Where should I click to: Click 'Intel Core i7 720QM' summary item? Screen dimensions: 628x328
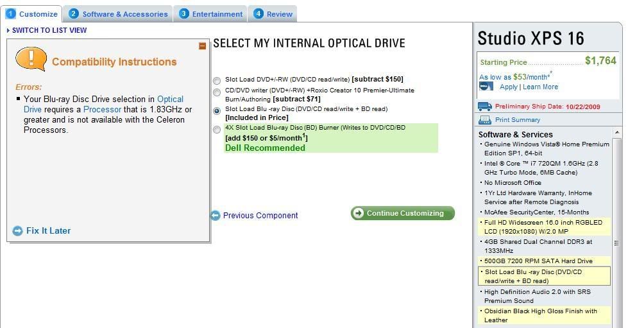point(541,168)
